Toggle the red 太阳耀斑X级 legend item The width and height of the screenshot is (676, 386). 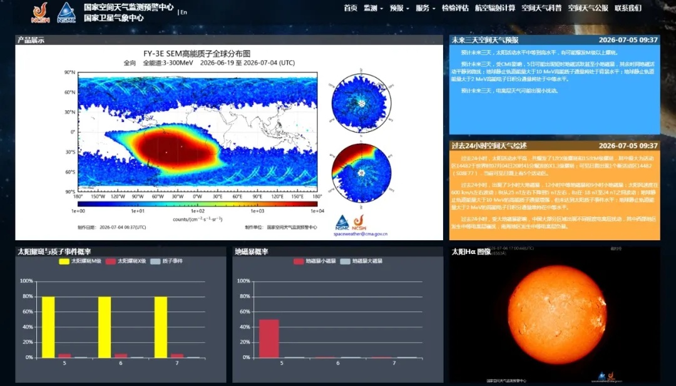126,261
